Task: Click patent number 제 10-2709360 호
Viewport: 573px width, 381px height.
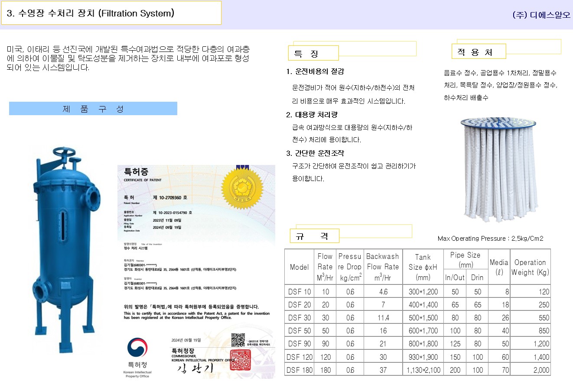Action: tap(170, 197)
